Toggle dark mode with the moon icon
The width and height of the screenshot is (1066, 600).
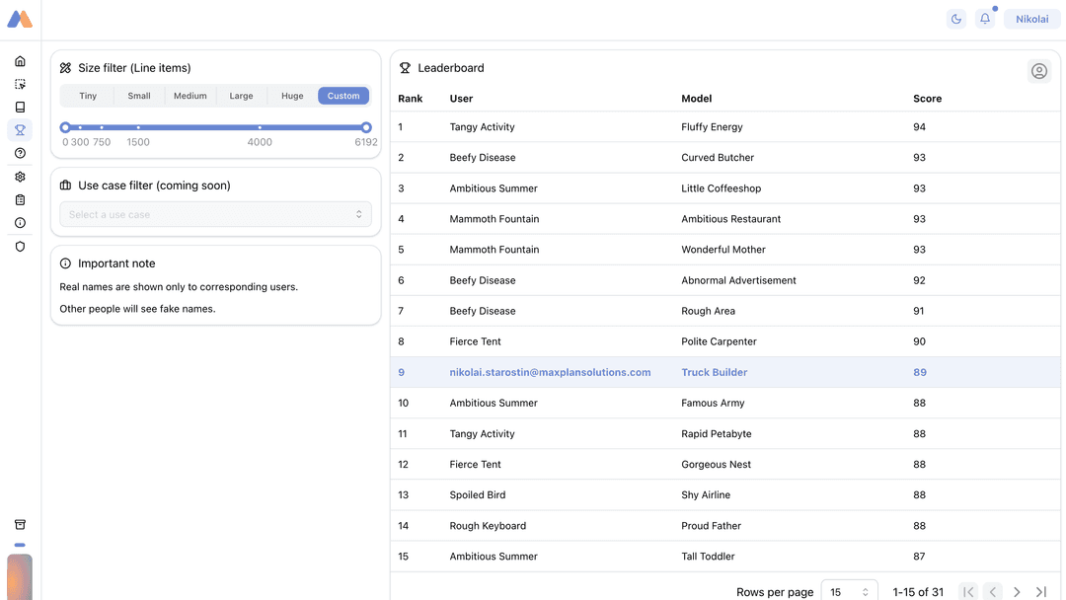[x=956, y=19]
